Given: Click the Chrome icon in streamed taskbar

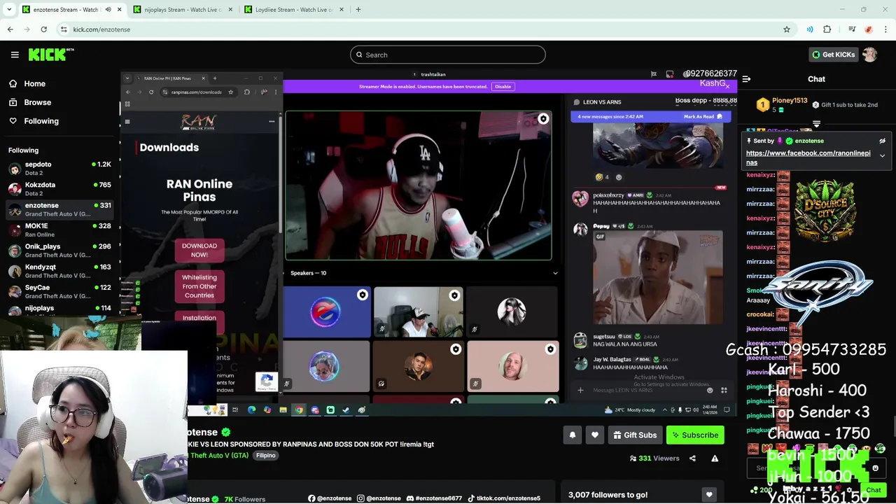Looking at the screenshot, I should click(299, 410).
